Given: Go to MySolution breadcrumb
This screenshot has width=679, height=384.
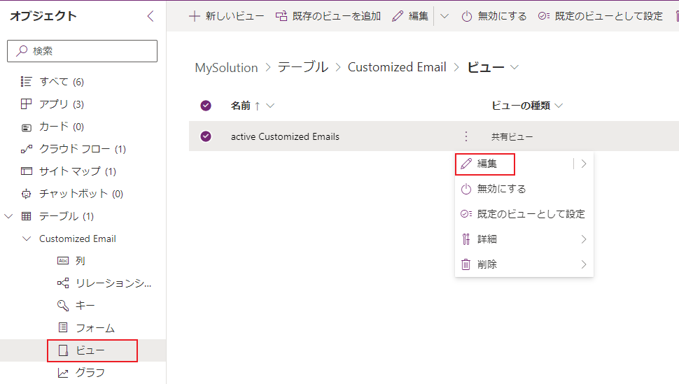Looking at the screenshot, I should pos(226,68).
